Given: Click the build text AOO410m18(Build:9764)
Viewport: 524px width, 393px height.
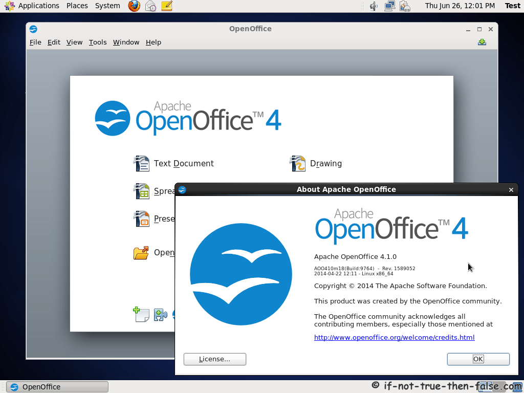Looking at the screenshot, I should pyautogui.click(x=344, y=268).
